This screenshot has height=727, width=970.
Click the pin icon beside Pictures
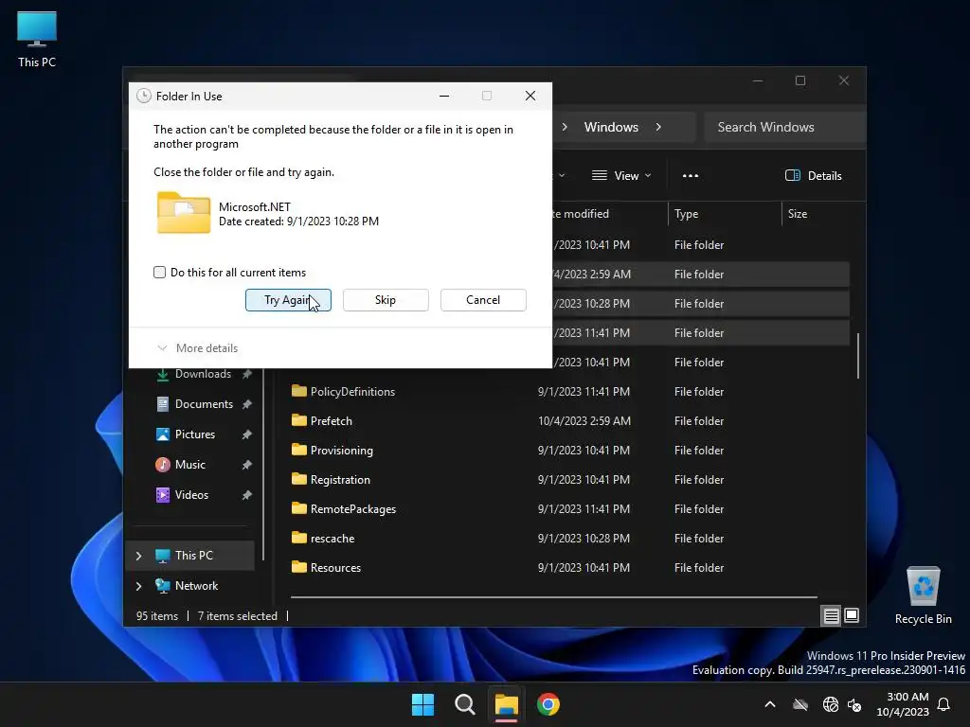tap(247, 434)
